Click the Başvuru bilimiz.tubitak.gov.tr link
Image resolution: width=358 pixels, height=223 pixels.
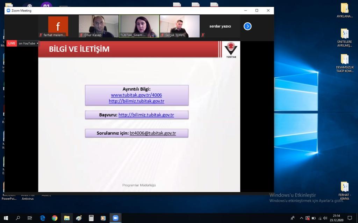[146, 115]
